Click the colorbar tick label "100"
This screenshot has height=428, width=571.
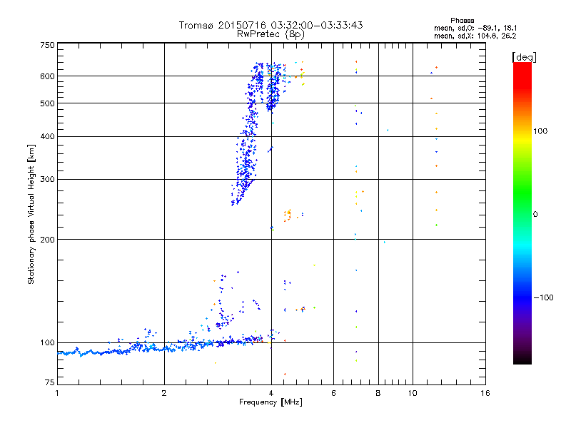[540, 131]
